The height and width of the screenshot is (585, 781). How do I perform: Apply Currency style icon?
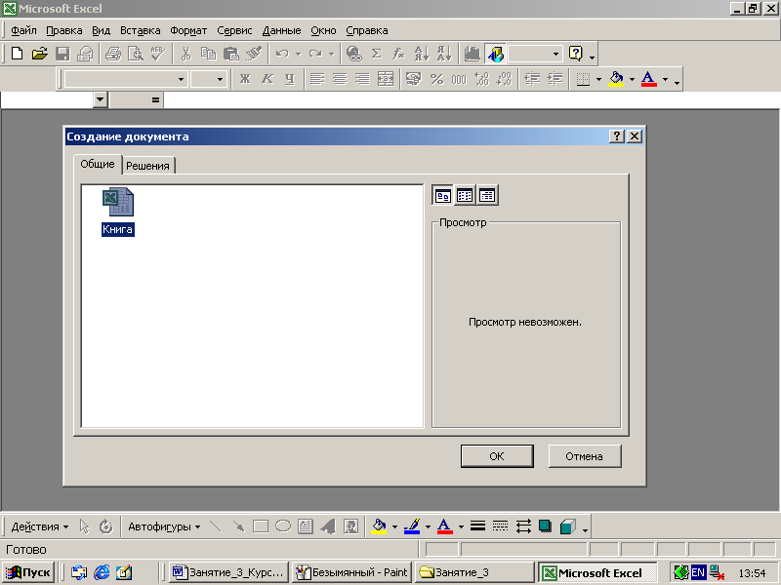pos(413,79)
